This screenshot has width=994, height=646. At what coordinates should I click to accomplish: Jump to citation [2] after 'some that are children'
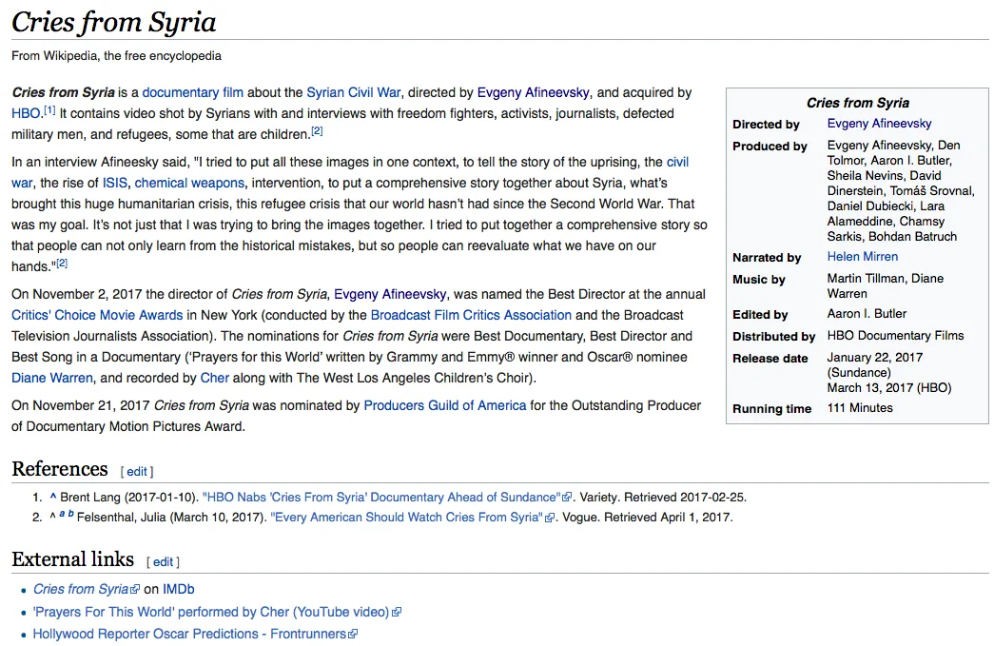[x=317, y=131]
